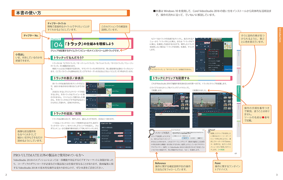This screenshot has height=180, width=283.
Task: Select トラックを下に挿入 from the context menu
Action: (213, 54)
